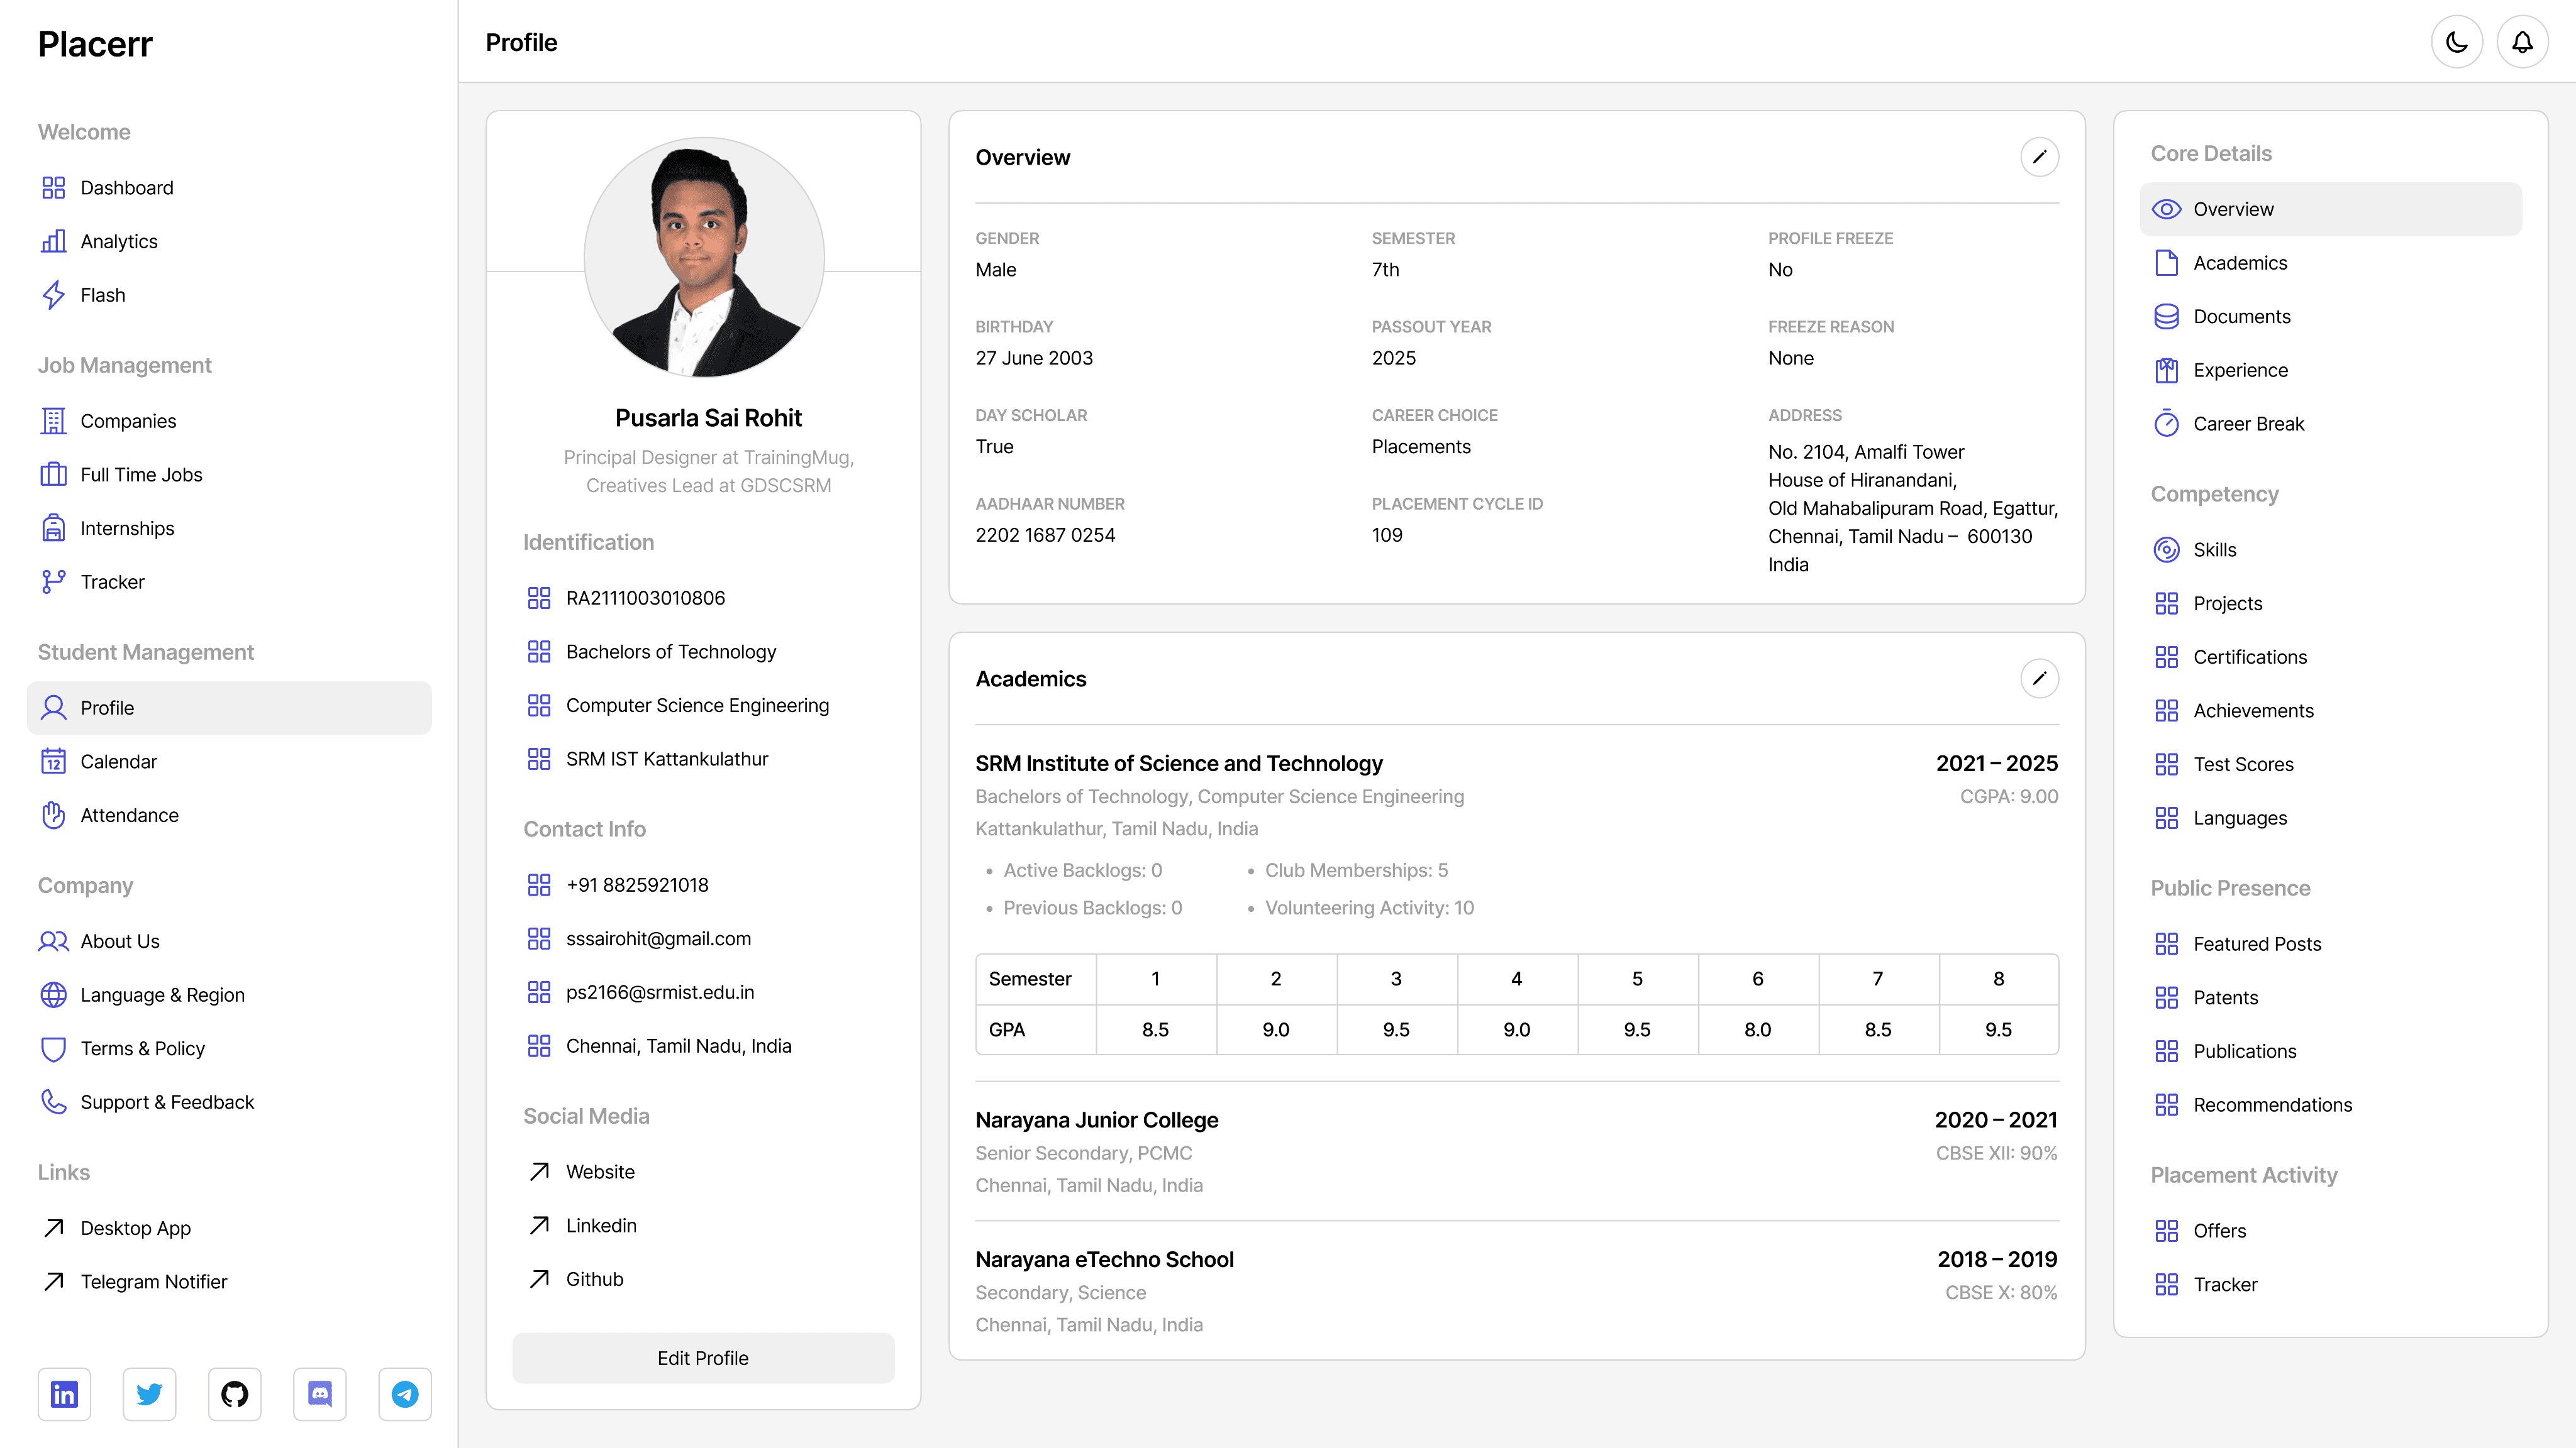The image size is (2576, 1448).
Task: Open Patents under Public Presence
Action: coord(2331,997)
